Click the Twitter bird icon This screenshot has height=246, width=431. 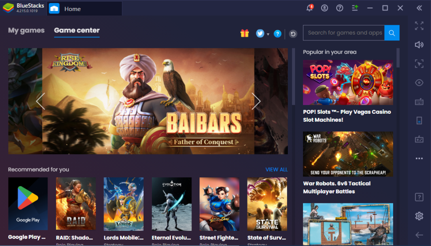(260, 33)
